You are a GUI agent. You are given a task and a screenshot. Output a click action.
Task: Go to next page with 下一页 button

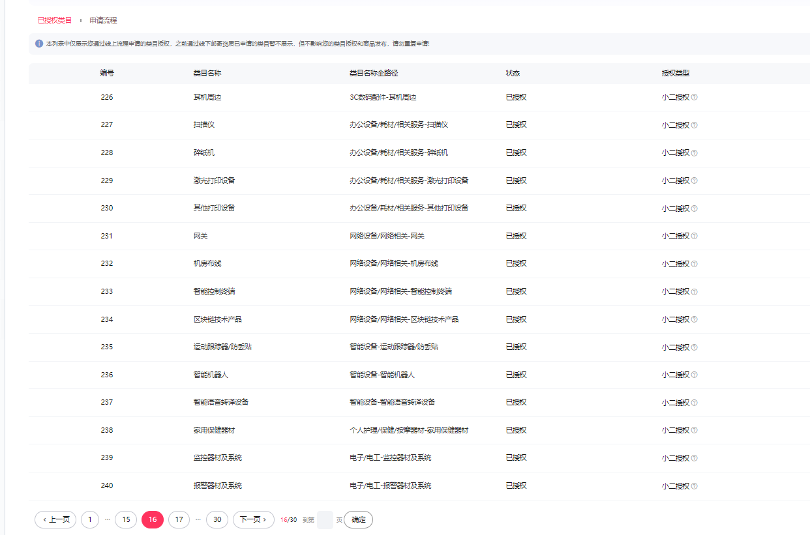coord(253,519)
